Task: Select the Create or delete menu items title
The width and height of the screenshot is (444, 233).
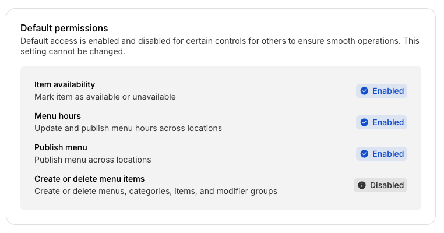Action: click(x=89, y=179)
